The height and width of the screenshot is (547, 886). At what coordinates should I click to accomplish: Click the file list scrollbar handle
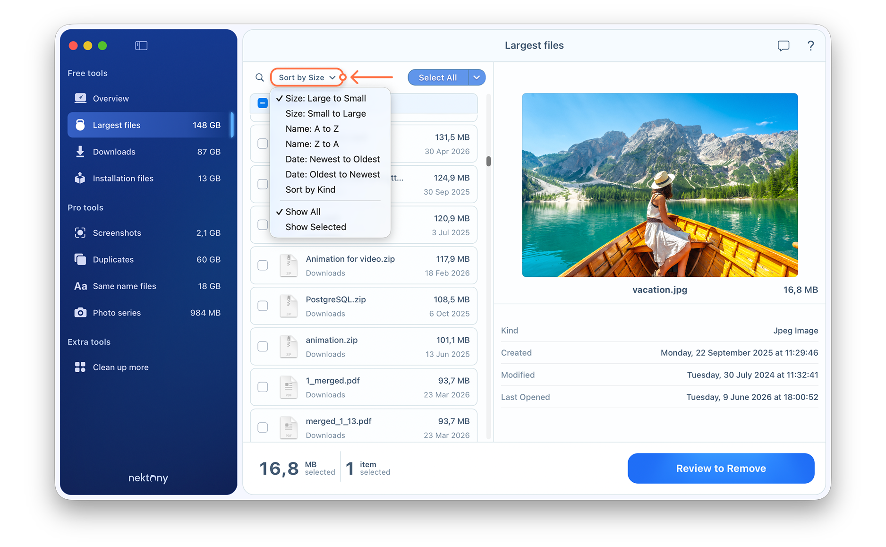[x=488, y=161]
